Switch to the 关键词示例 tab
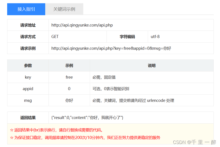 (64, 9)
